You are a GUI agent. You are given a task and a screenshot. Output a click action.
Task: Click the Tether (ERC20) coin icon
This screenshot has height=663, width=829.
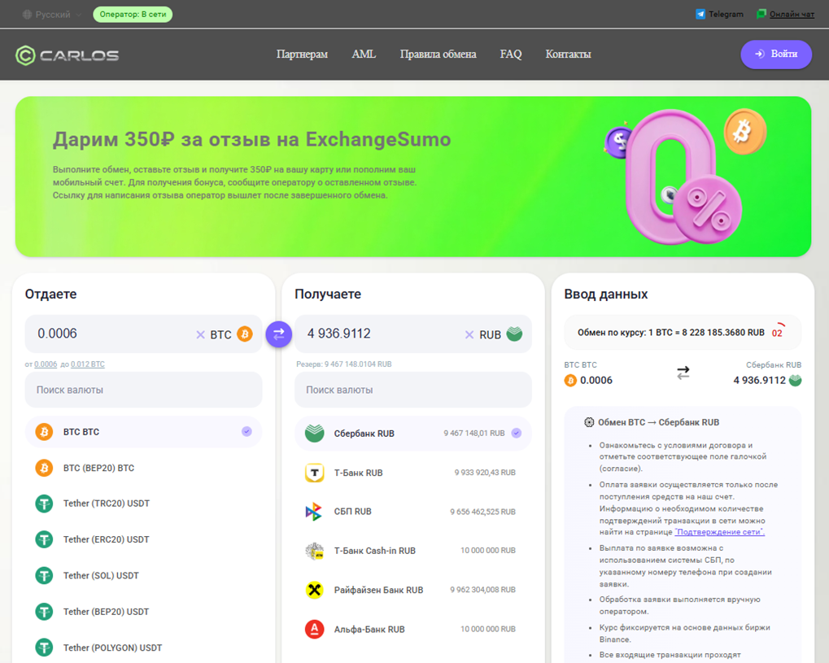[44, 539]
